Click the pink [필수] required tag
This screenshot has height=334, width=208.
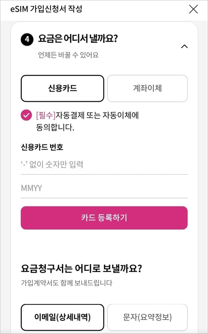coord(46,115)
